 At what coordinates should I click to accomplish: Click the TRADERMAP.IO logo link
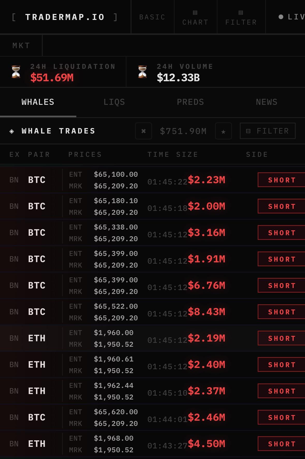coord(65,17)
